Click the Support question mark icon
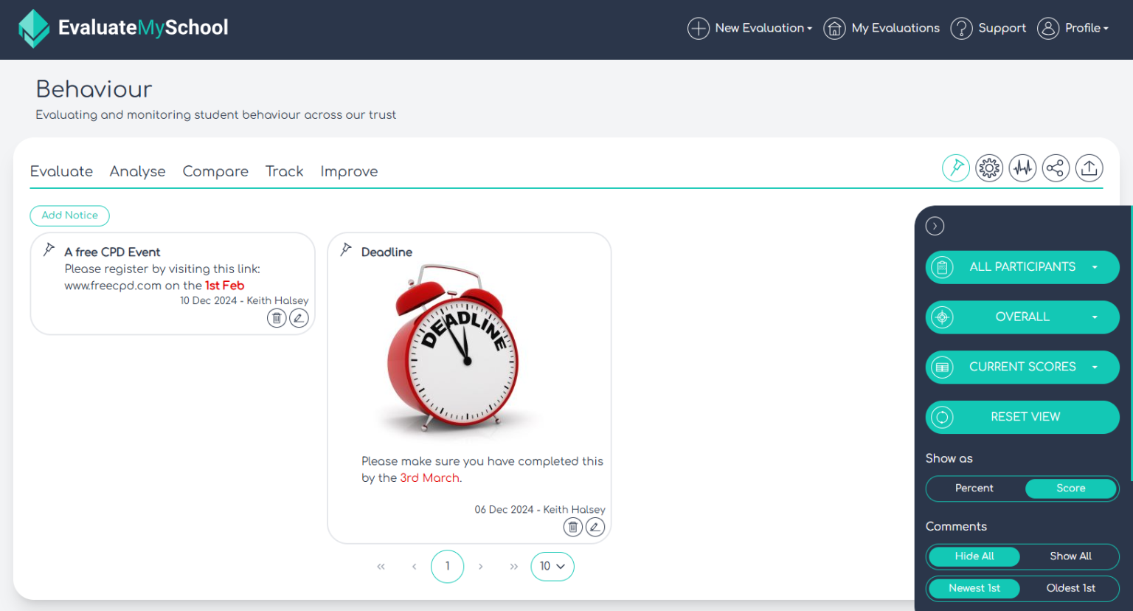 tap(961, 28)
